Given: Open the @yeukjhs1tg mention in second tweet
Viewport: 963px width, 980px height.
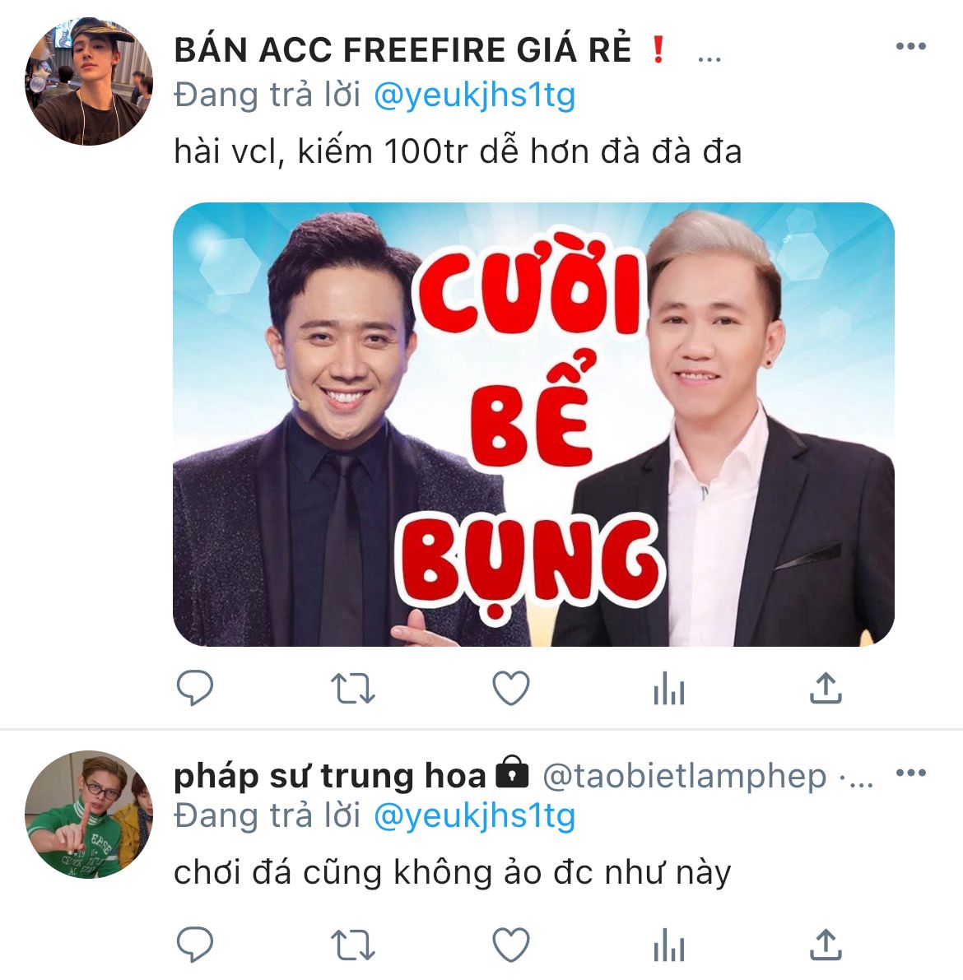Looking at the screenshot, I should pos(475,816).
